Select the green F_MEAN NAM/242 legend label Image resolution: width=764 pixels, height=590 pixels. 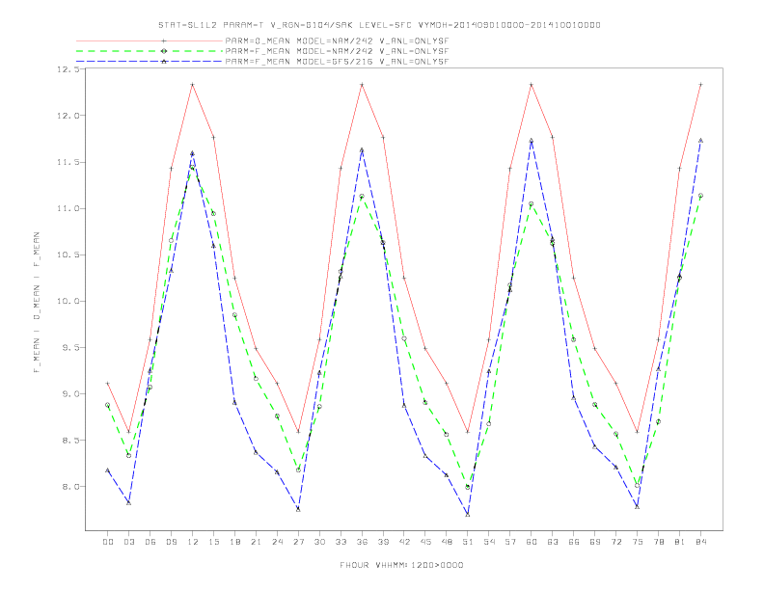click(x=337, y=51)
